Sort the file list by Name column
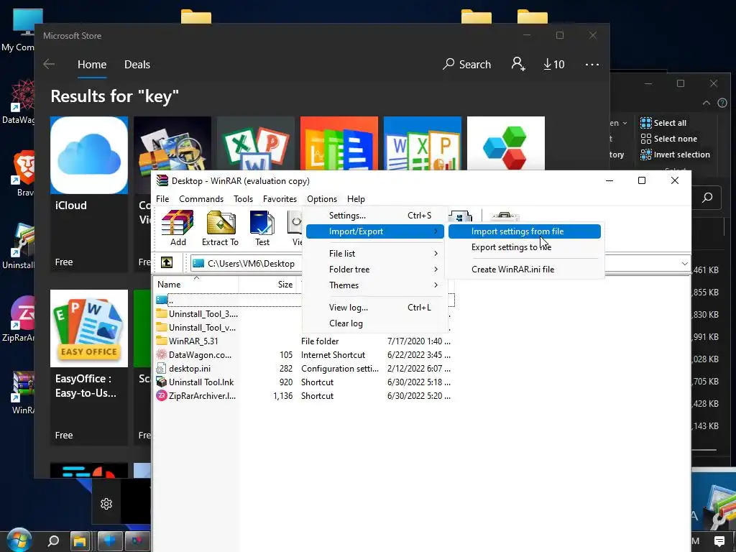This screenshot has height=552, width=736. [x=196, y=285]
